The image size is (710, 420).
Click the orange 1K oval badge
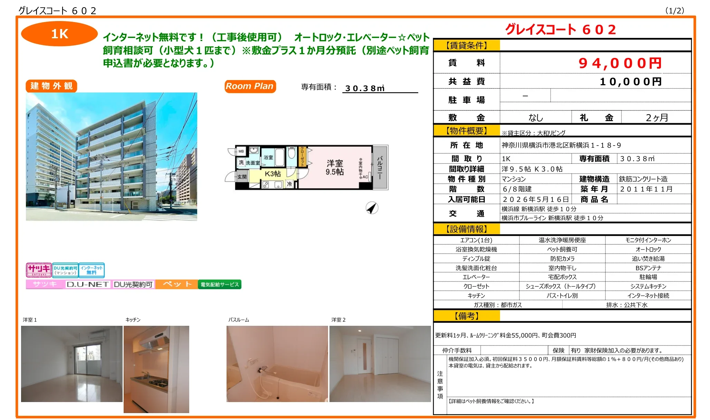coord(59,34)
